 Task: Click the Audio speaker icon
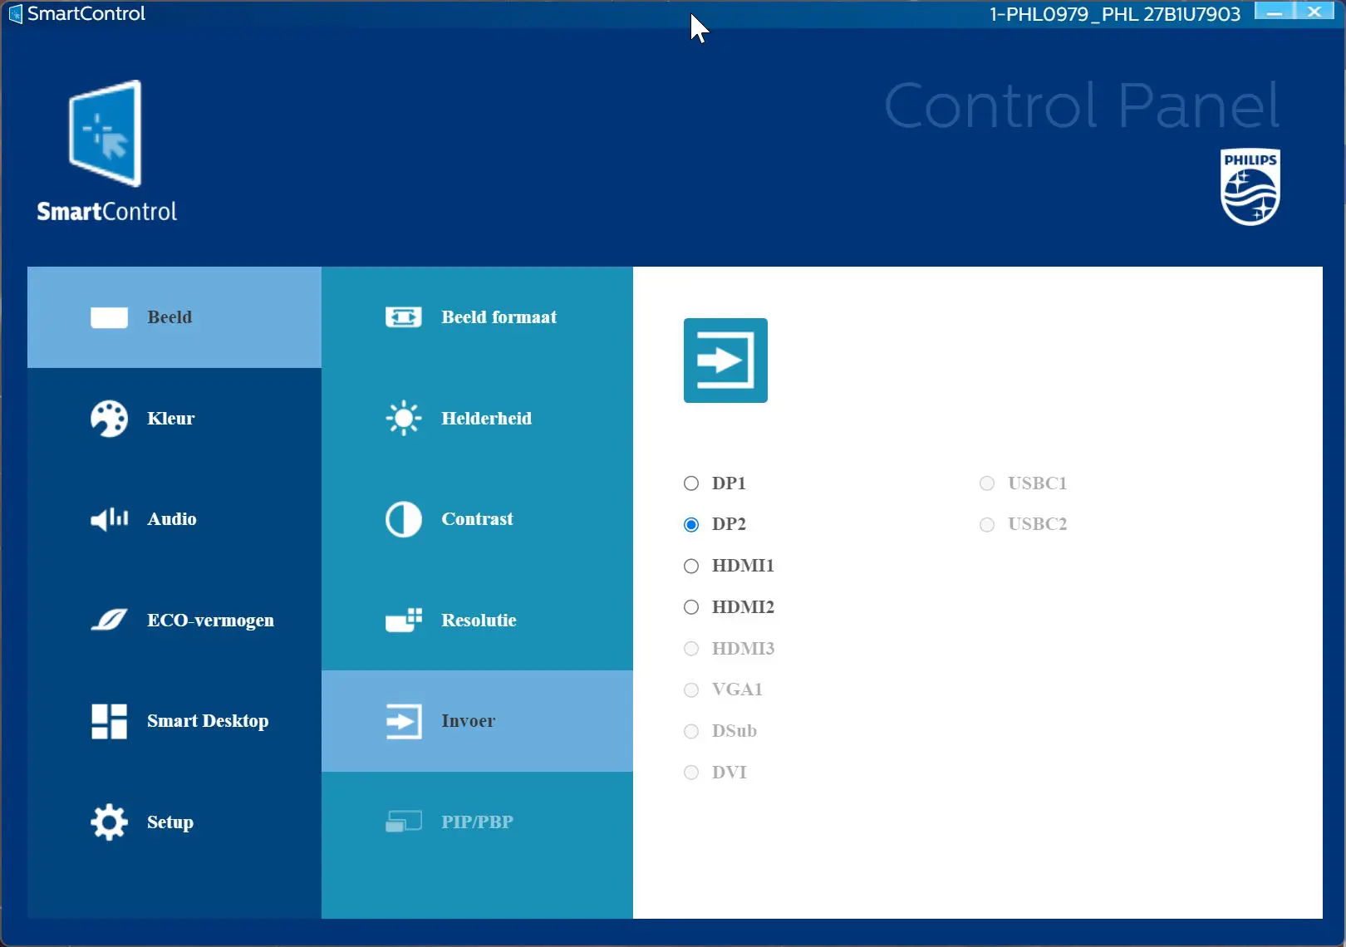108,519
